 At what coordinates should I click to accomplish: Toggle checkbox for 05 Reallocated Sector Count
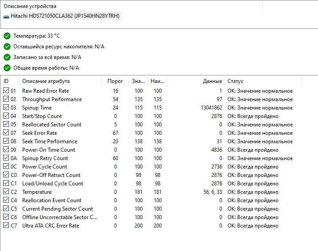pos(6,124)
